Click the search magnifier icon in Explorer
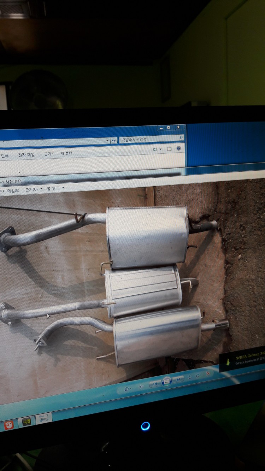This screenshot has width=265, height=471. point(181,138)
